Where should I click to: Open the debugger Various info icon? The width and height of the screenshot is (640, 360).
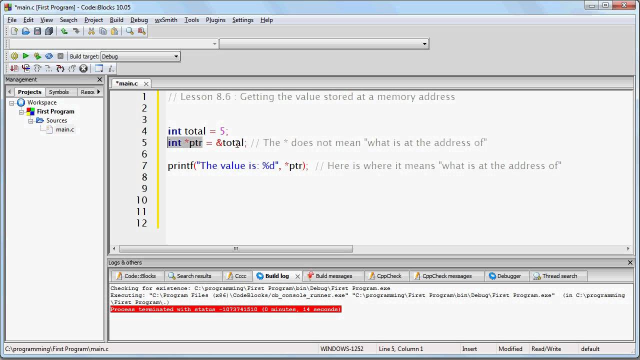111,68
